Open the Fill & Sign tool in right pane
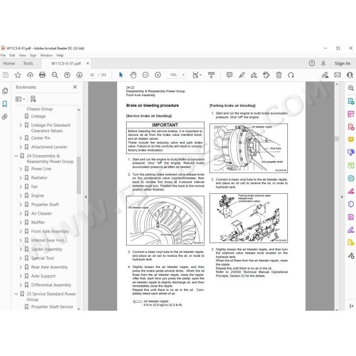Screen dimensions: 356x356 (x=351, y=191)
